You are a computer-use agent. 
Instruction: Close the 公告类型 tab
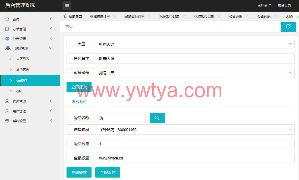[247, 16]
